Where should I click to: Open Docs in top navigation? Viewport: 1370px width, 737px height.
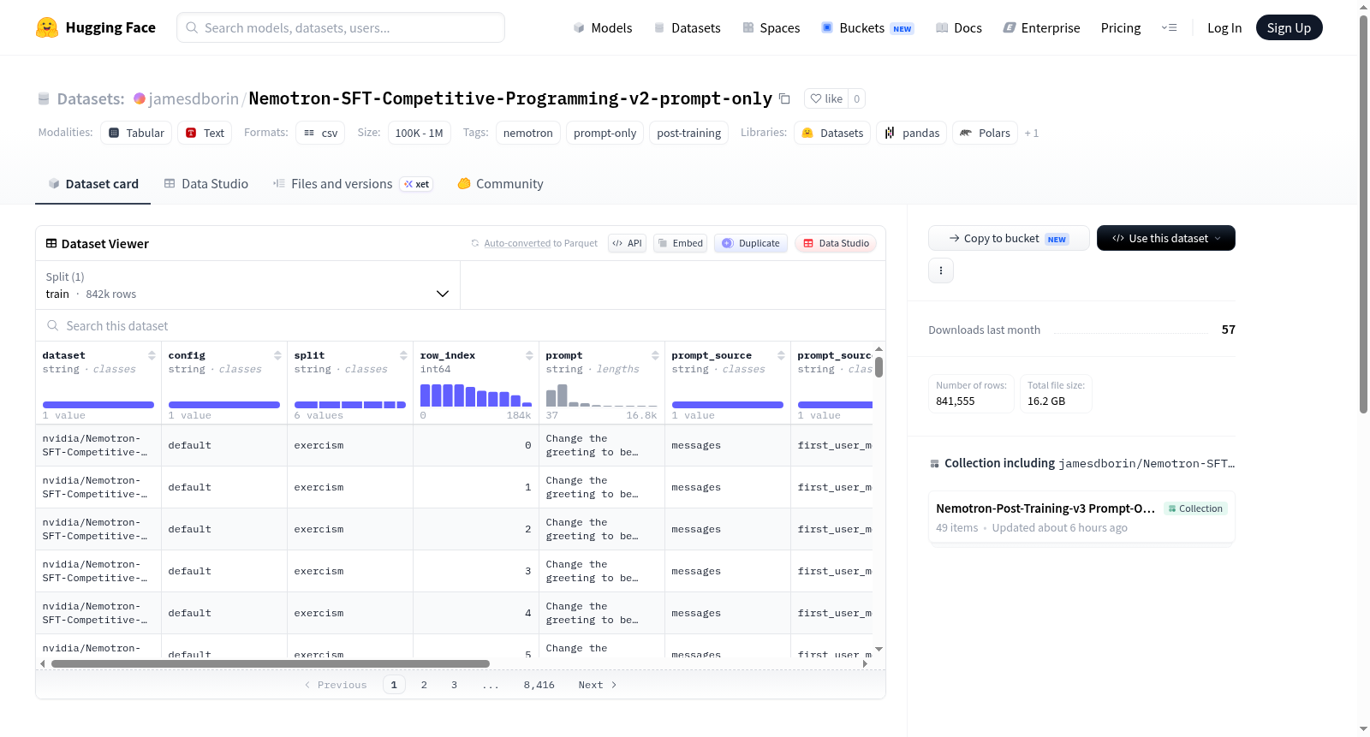click(x=958, y=27)
